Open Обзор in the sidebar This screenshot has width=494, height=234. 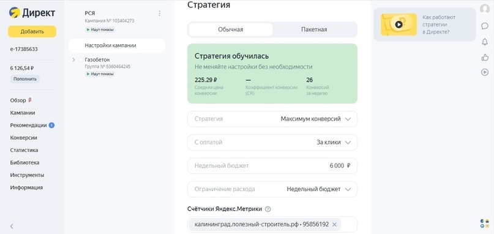(18, 100)
